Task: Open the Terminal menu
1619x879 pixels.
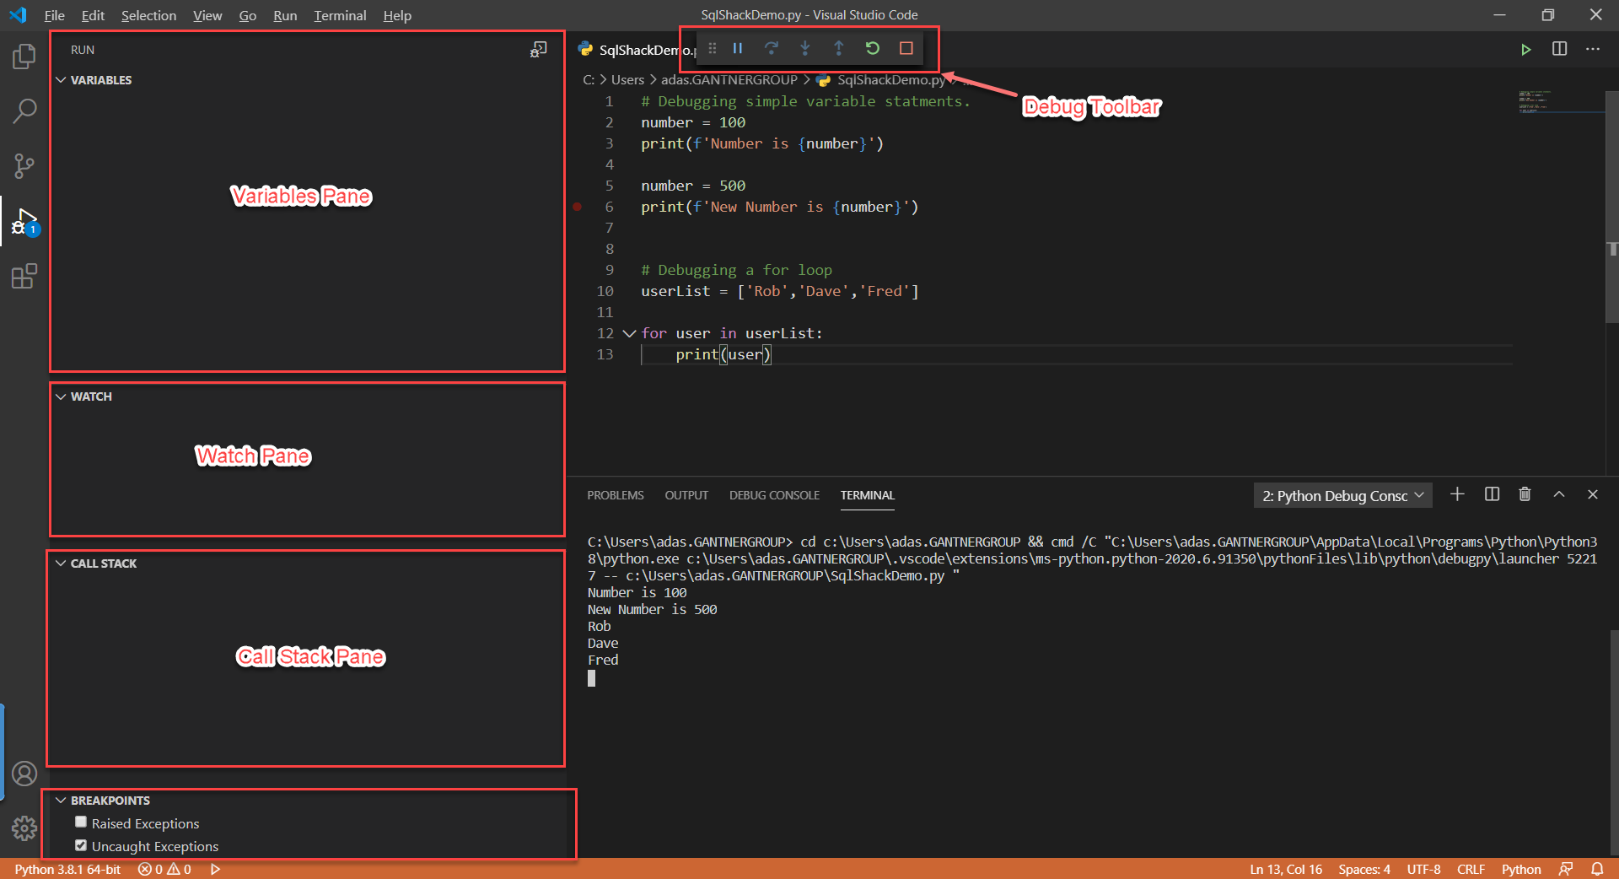Action: [x=340, y=15]
